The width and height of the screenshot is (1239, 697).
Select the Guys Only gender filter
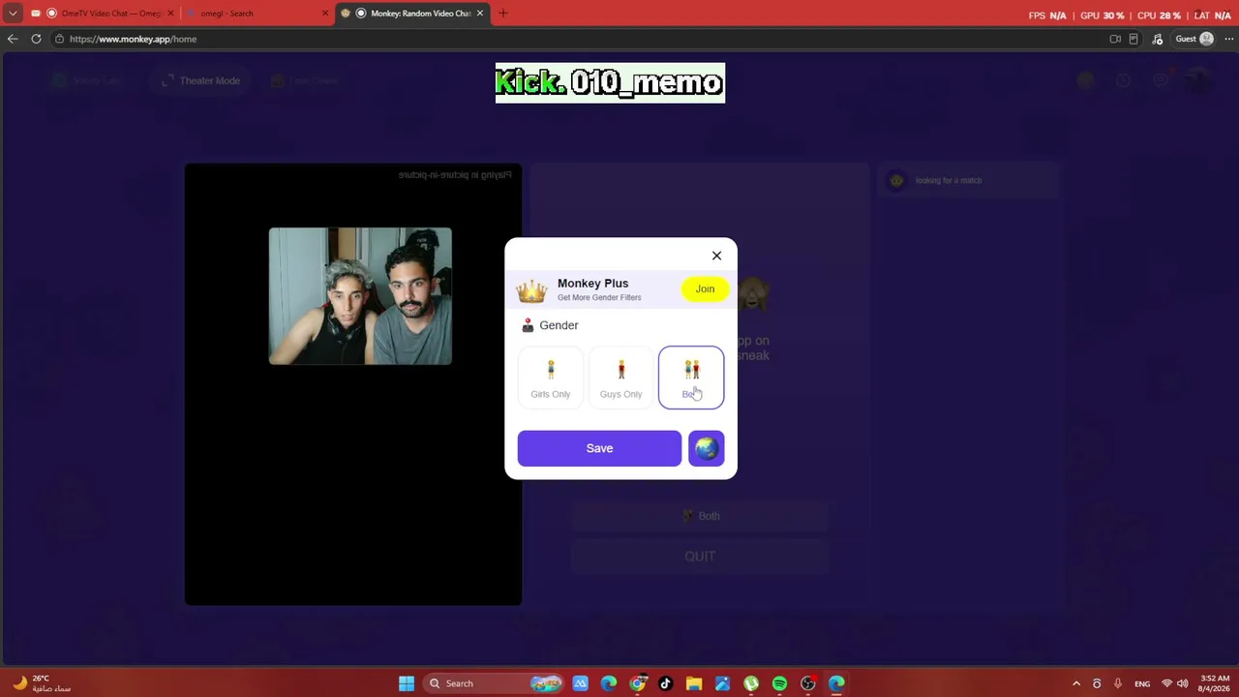620,378
